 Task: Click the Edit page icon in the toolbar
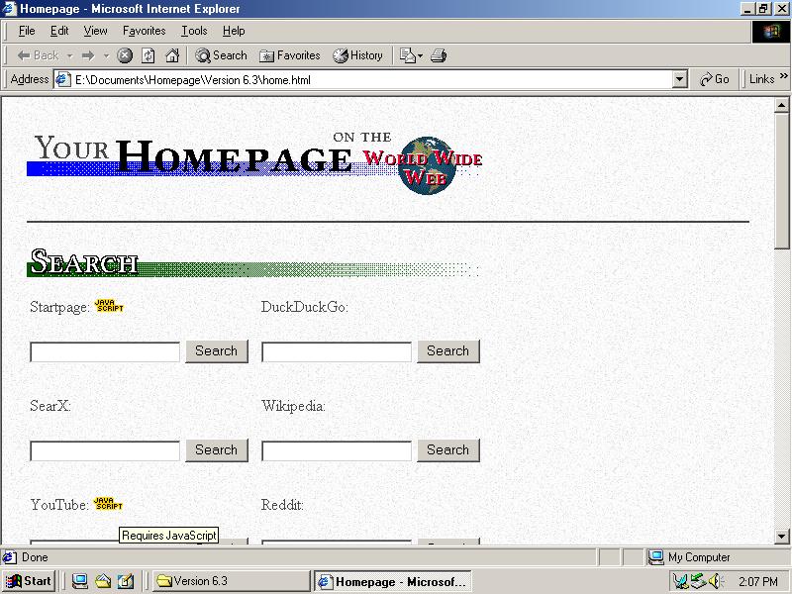tap(407, 55)
